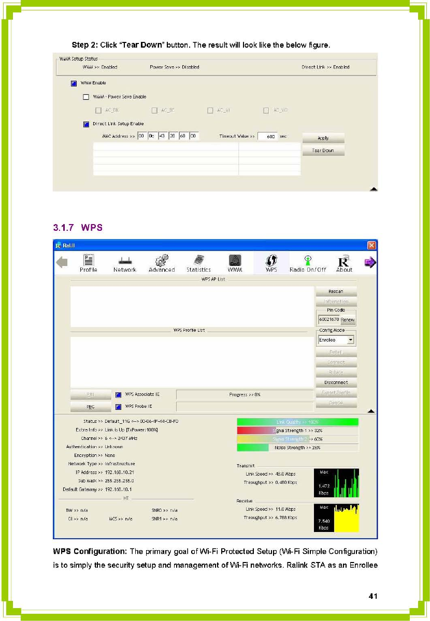Click the Detail button
430x621 pixels.
(336, 352)
